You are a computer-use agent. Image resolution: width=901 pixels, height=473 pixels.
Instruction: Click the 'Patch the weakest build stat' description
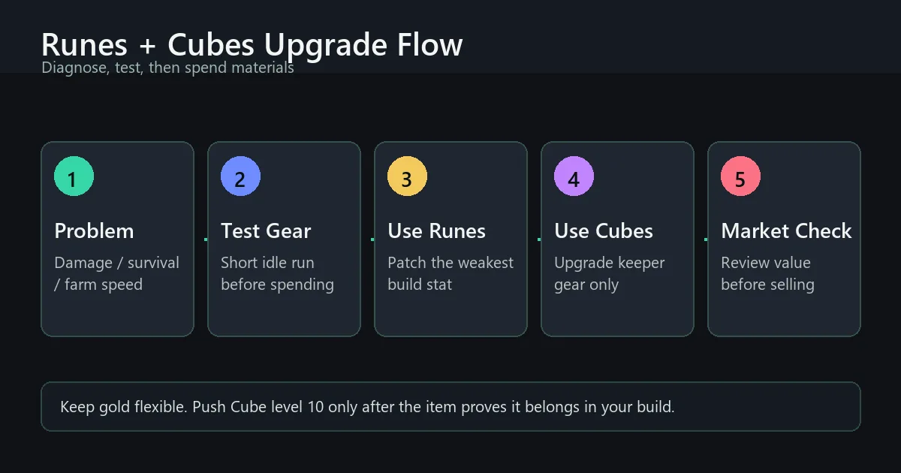point(450,273)
